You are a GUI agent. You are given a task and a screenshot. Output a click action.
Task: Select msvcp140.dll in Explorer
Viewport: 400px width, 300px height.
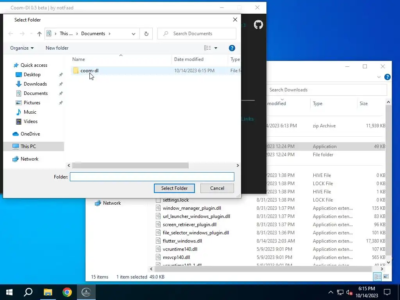pos(176,257)
